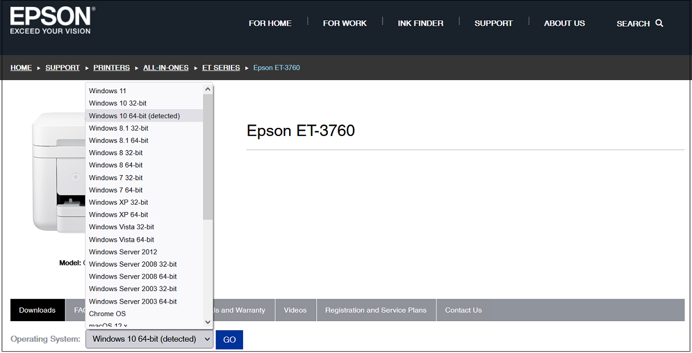This screenshot has width=692, height=353.
Task: Open the Operating System combo box
Action: [x=149, y=339]
